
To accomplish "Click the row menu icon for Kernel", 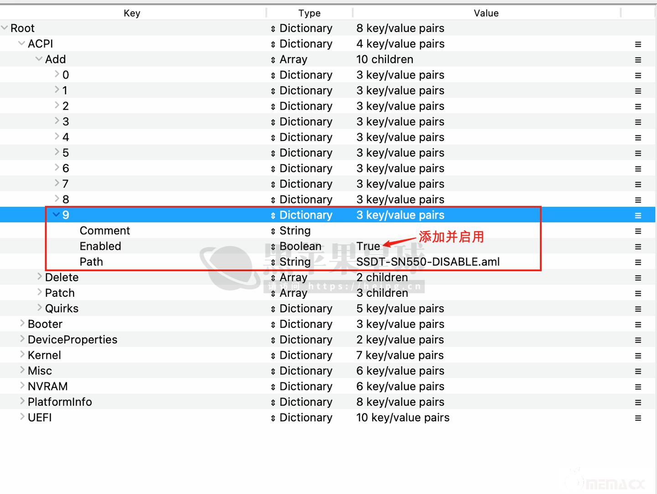I will coord(638,356).
